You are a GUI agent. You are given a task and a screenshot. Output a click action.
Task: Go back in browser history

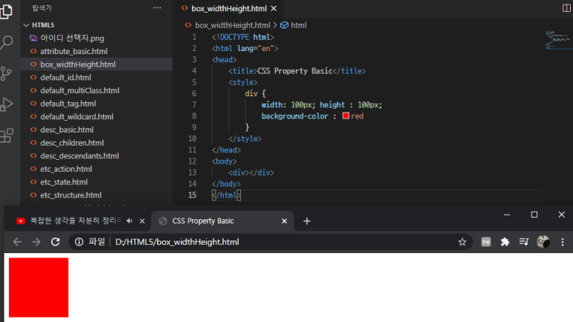point(17,241)
